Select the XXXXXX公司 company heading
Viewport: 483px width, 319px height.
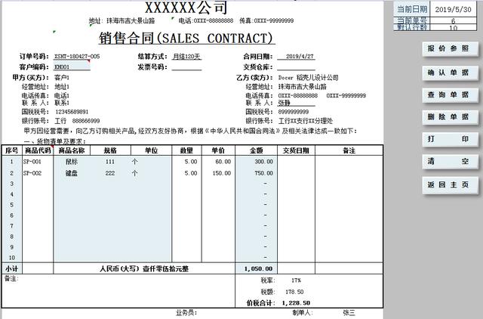click(186, 8)
